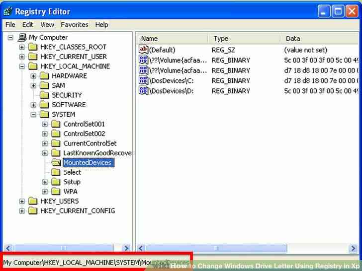Select the \DosDevices\C: value name
362x271 pixels.
point(172,80)
